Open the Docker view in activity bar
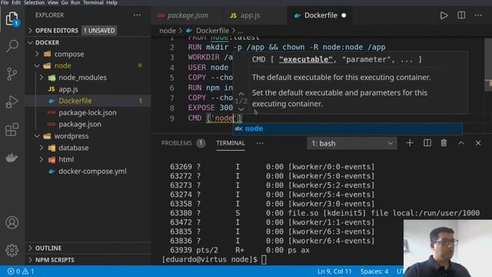This screenshot has width=492, height=277. click(12, 158)
